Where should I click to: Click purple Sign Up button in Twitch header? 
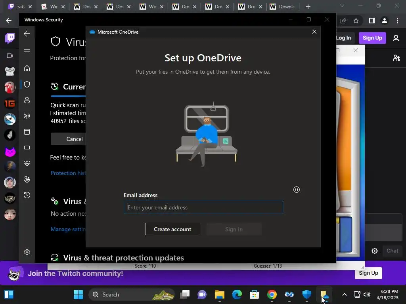pos(372,38)
